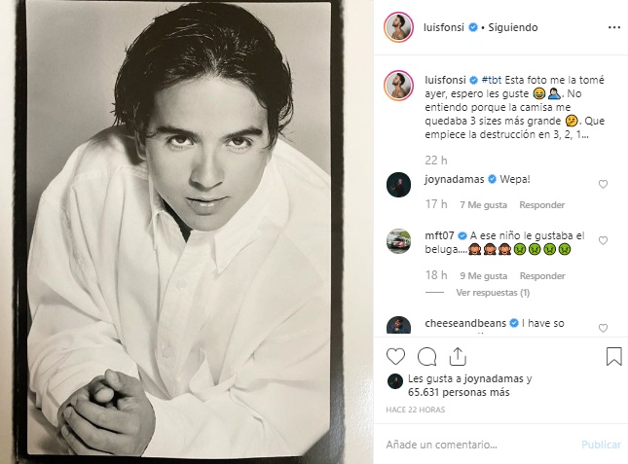The height and width of the screenshot is (464, 628).
Task: Open the #tbt hashtag link
Action: [x=494, y=78]
